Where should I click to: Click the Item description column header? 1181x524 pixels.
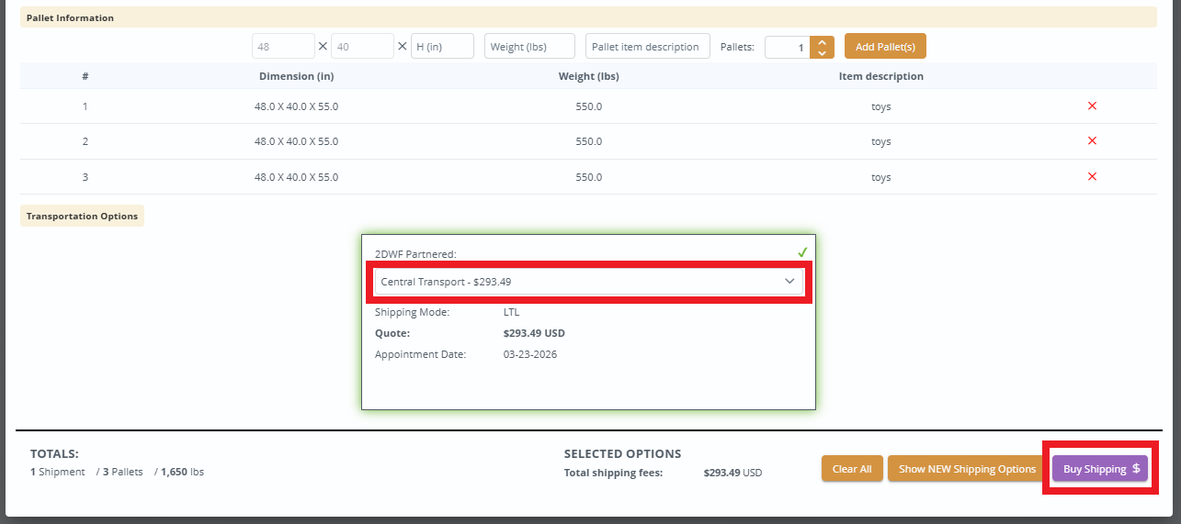[880, 76]
